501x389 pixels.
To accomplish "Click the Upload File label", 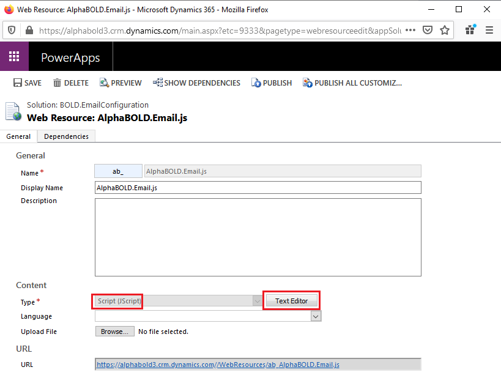I will 39,332.
